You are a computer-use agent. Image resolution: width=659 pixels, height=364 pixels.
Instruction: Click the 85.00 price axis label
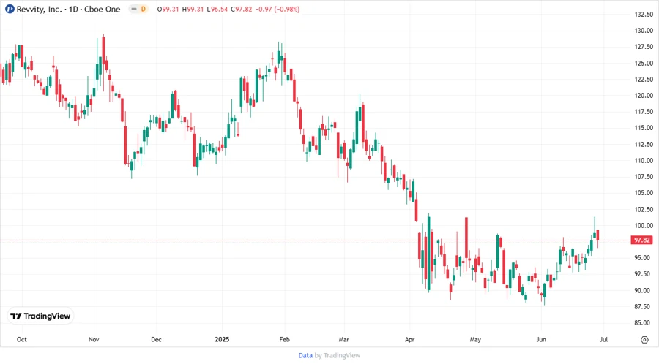(x=644, y=323)
